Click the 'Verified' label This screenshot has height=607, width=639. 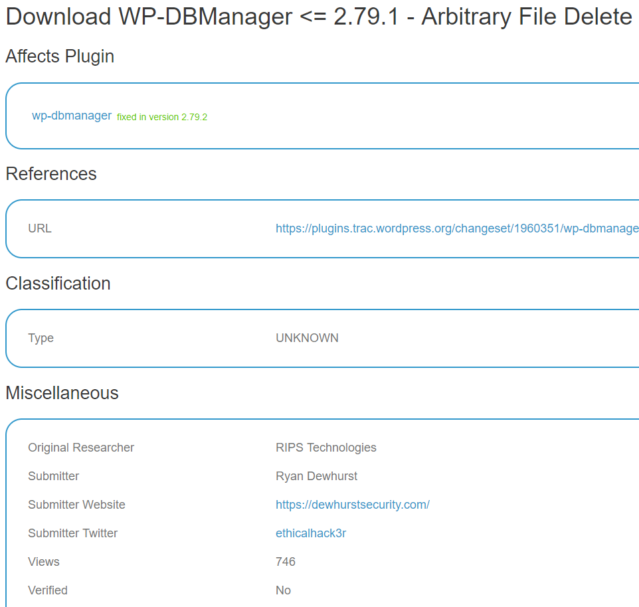[48, 590]
